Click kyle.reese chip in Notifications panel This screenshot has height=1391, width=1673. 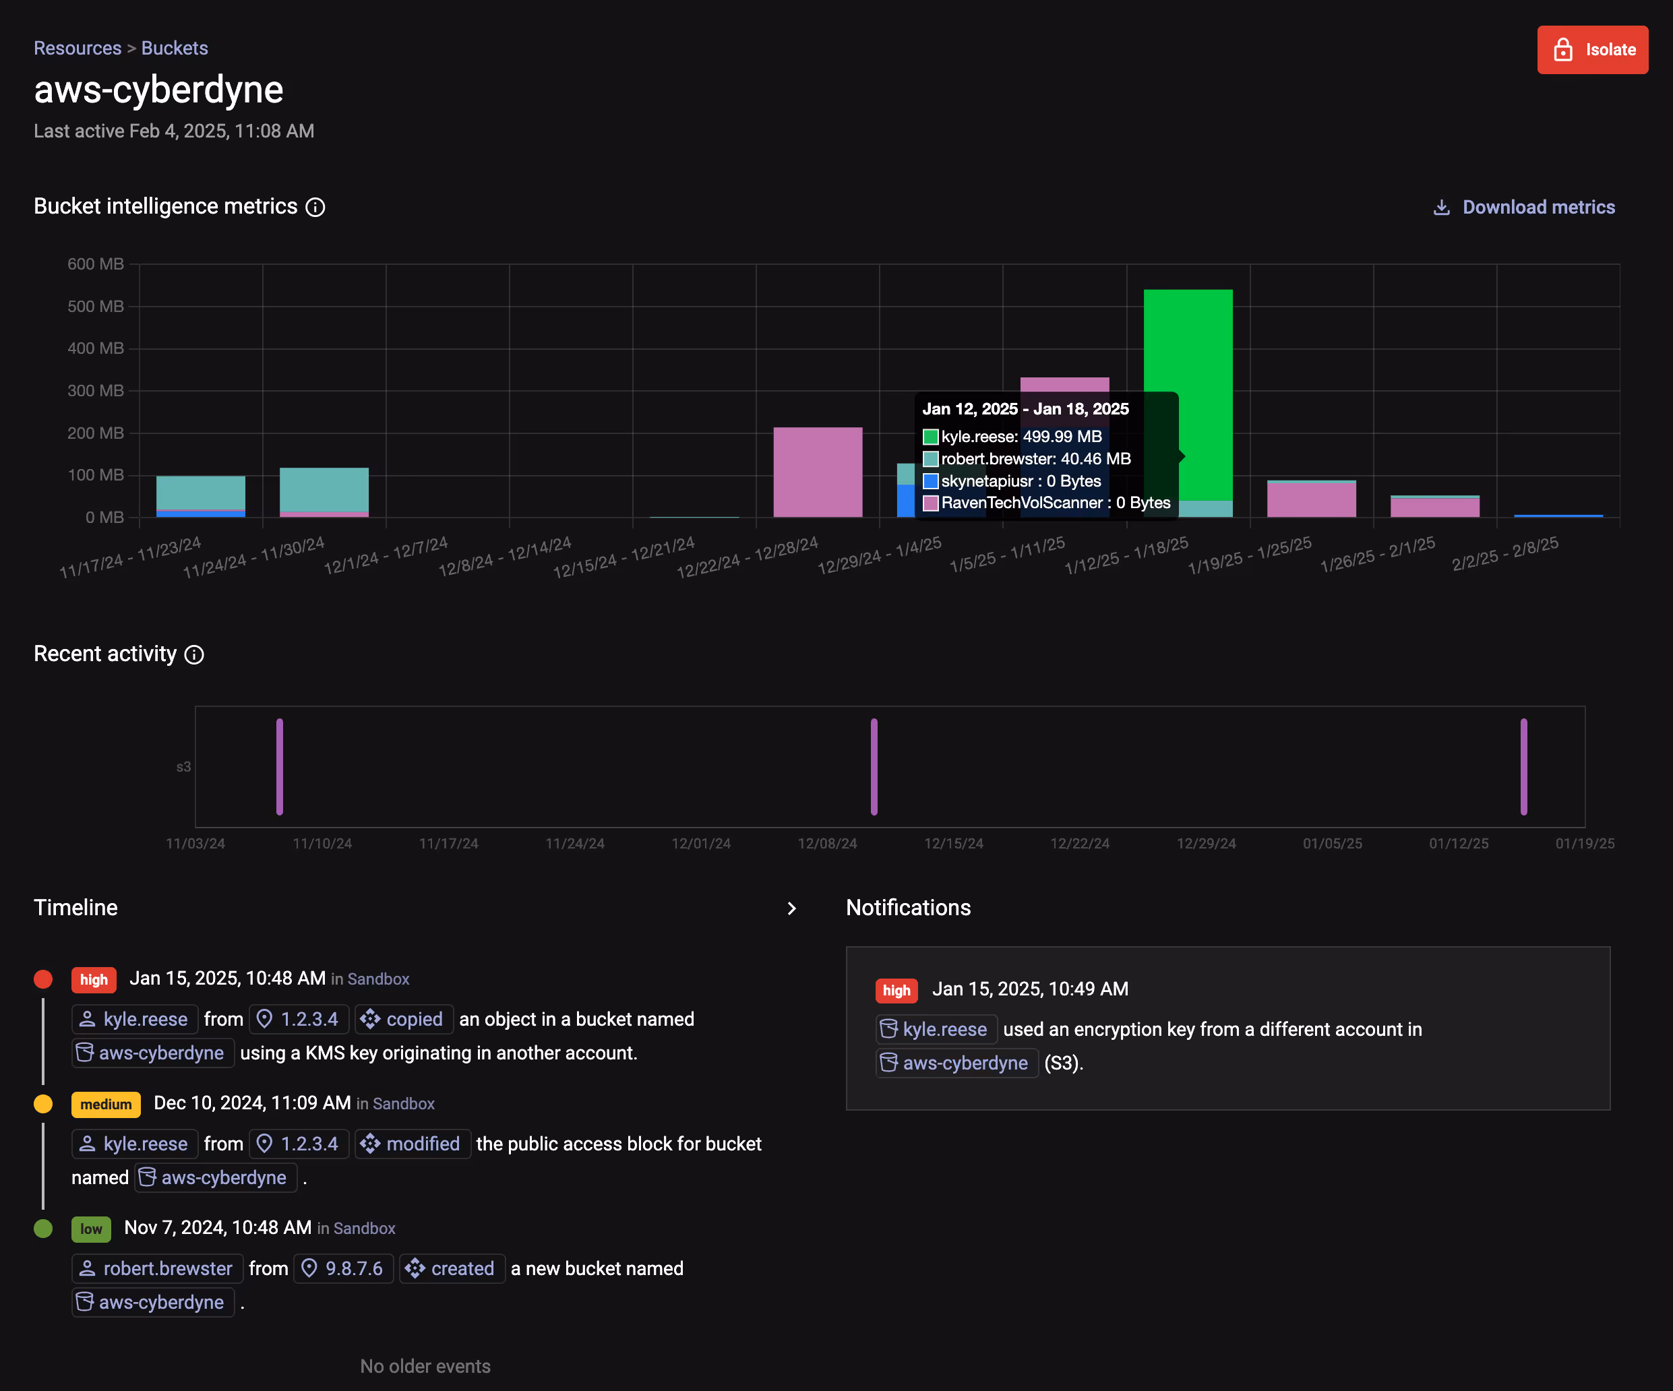pos(936,1029)
